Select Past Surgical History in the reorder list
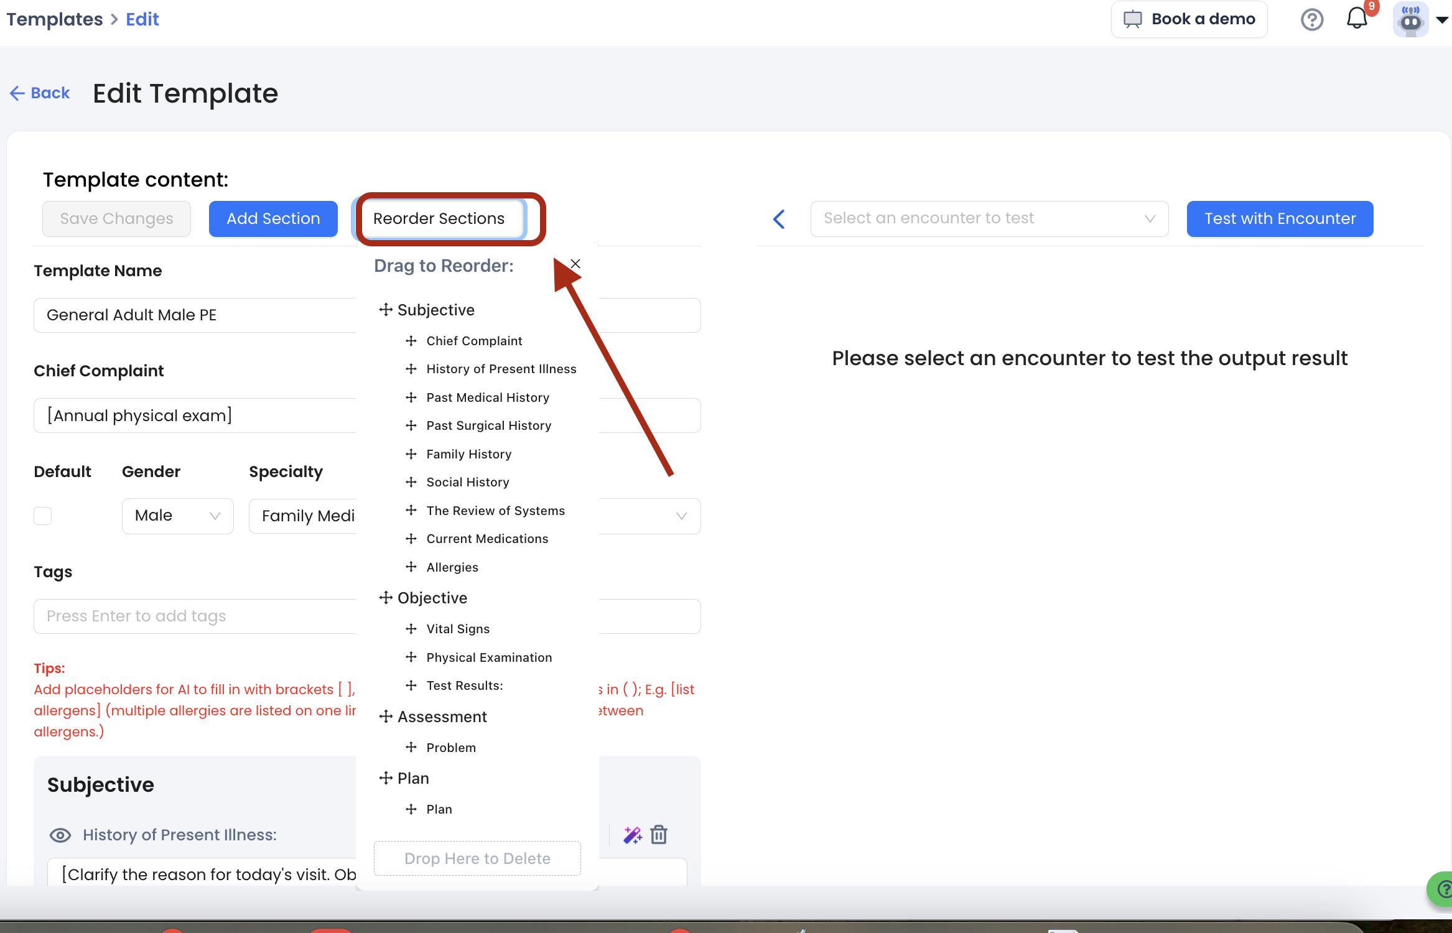Screen dimensions: 1452x933 tap(488, 425)
